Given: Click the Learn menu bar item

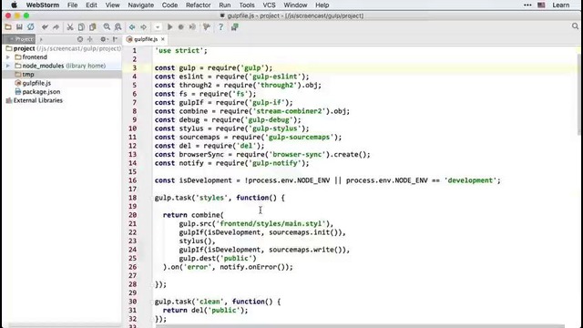Looking at the screenshot, I should 561,5.
